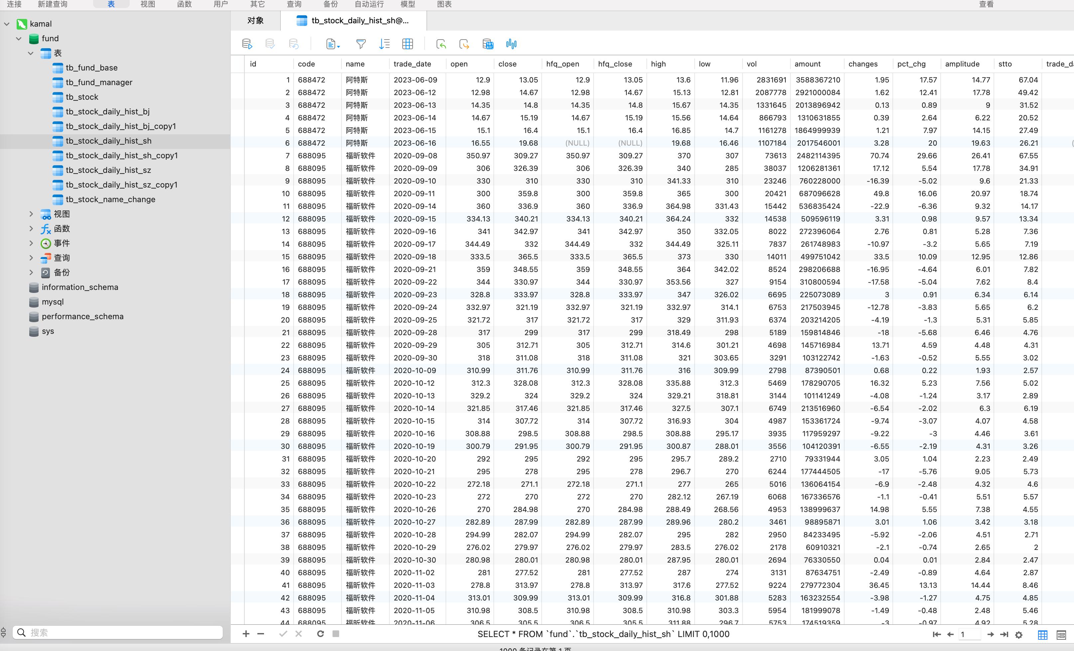Select table tb_stock_daily_hist_sz

coord(108,170)
